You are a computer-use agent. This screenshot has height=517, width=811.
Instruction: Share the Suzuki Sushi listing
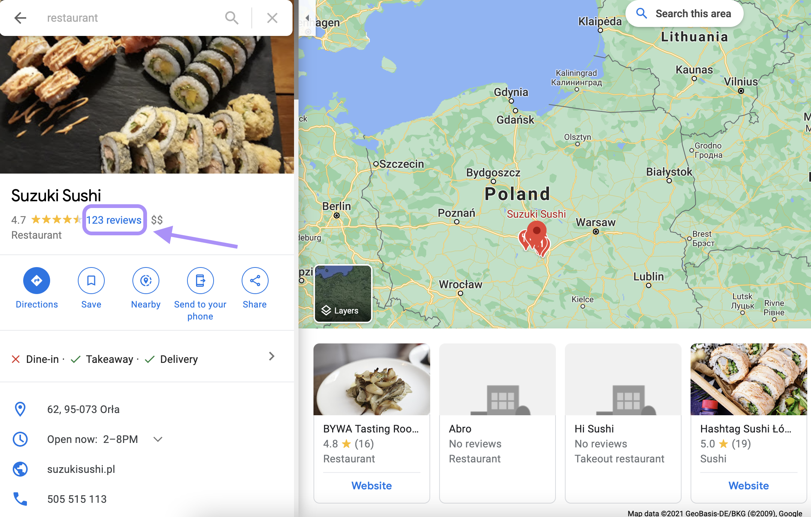click(255, 288)
